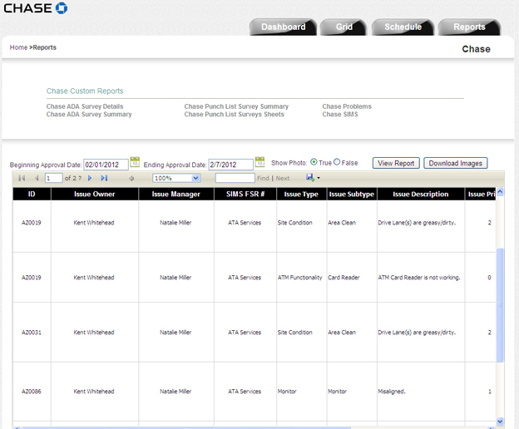This screenshot has width=519, height=429.
Task: Click the vertical scrollbar up arrow
Action: point(500,191)
